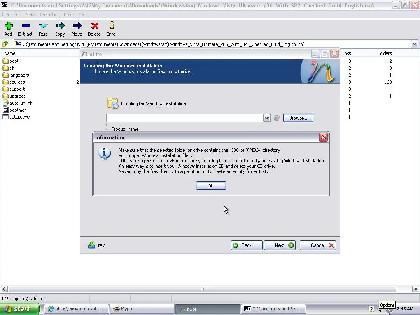Click the Copy toolbar icon in 7-Zip
Screen dimensions: 420x315
click(60, 29)
